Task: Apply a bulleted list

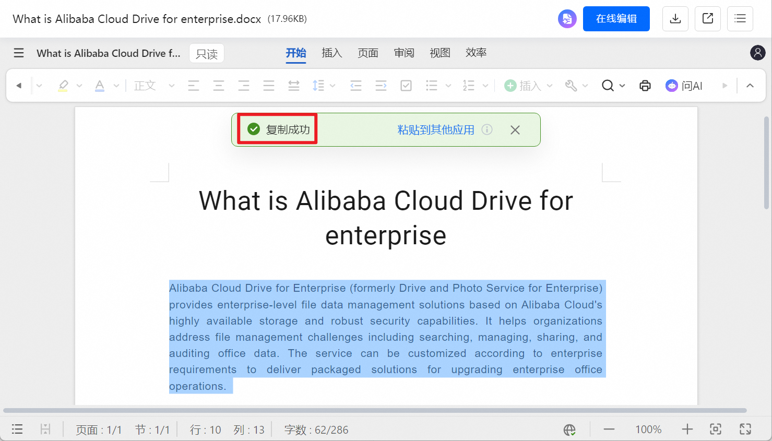Action: [x=432, y=86]
